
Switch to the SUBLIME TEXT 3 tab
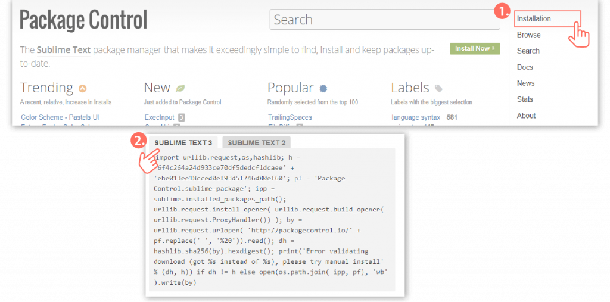[183, 143]
